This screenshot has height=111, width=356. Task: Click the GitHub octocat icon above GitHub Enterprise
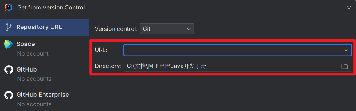(9, 69)
